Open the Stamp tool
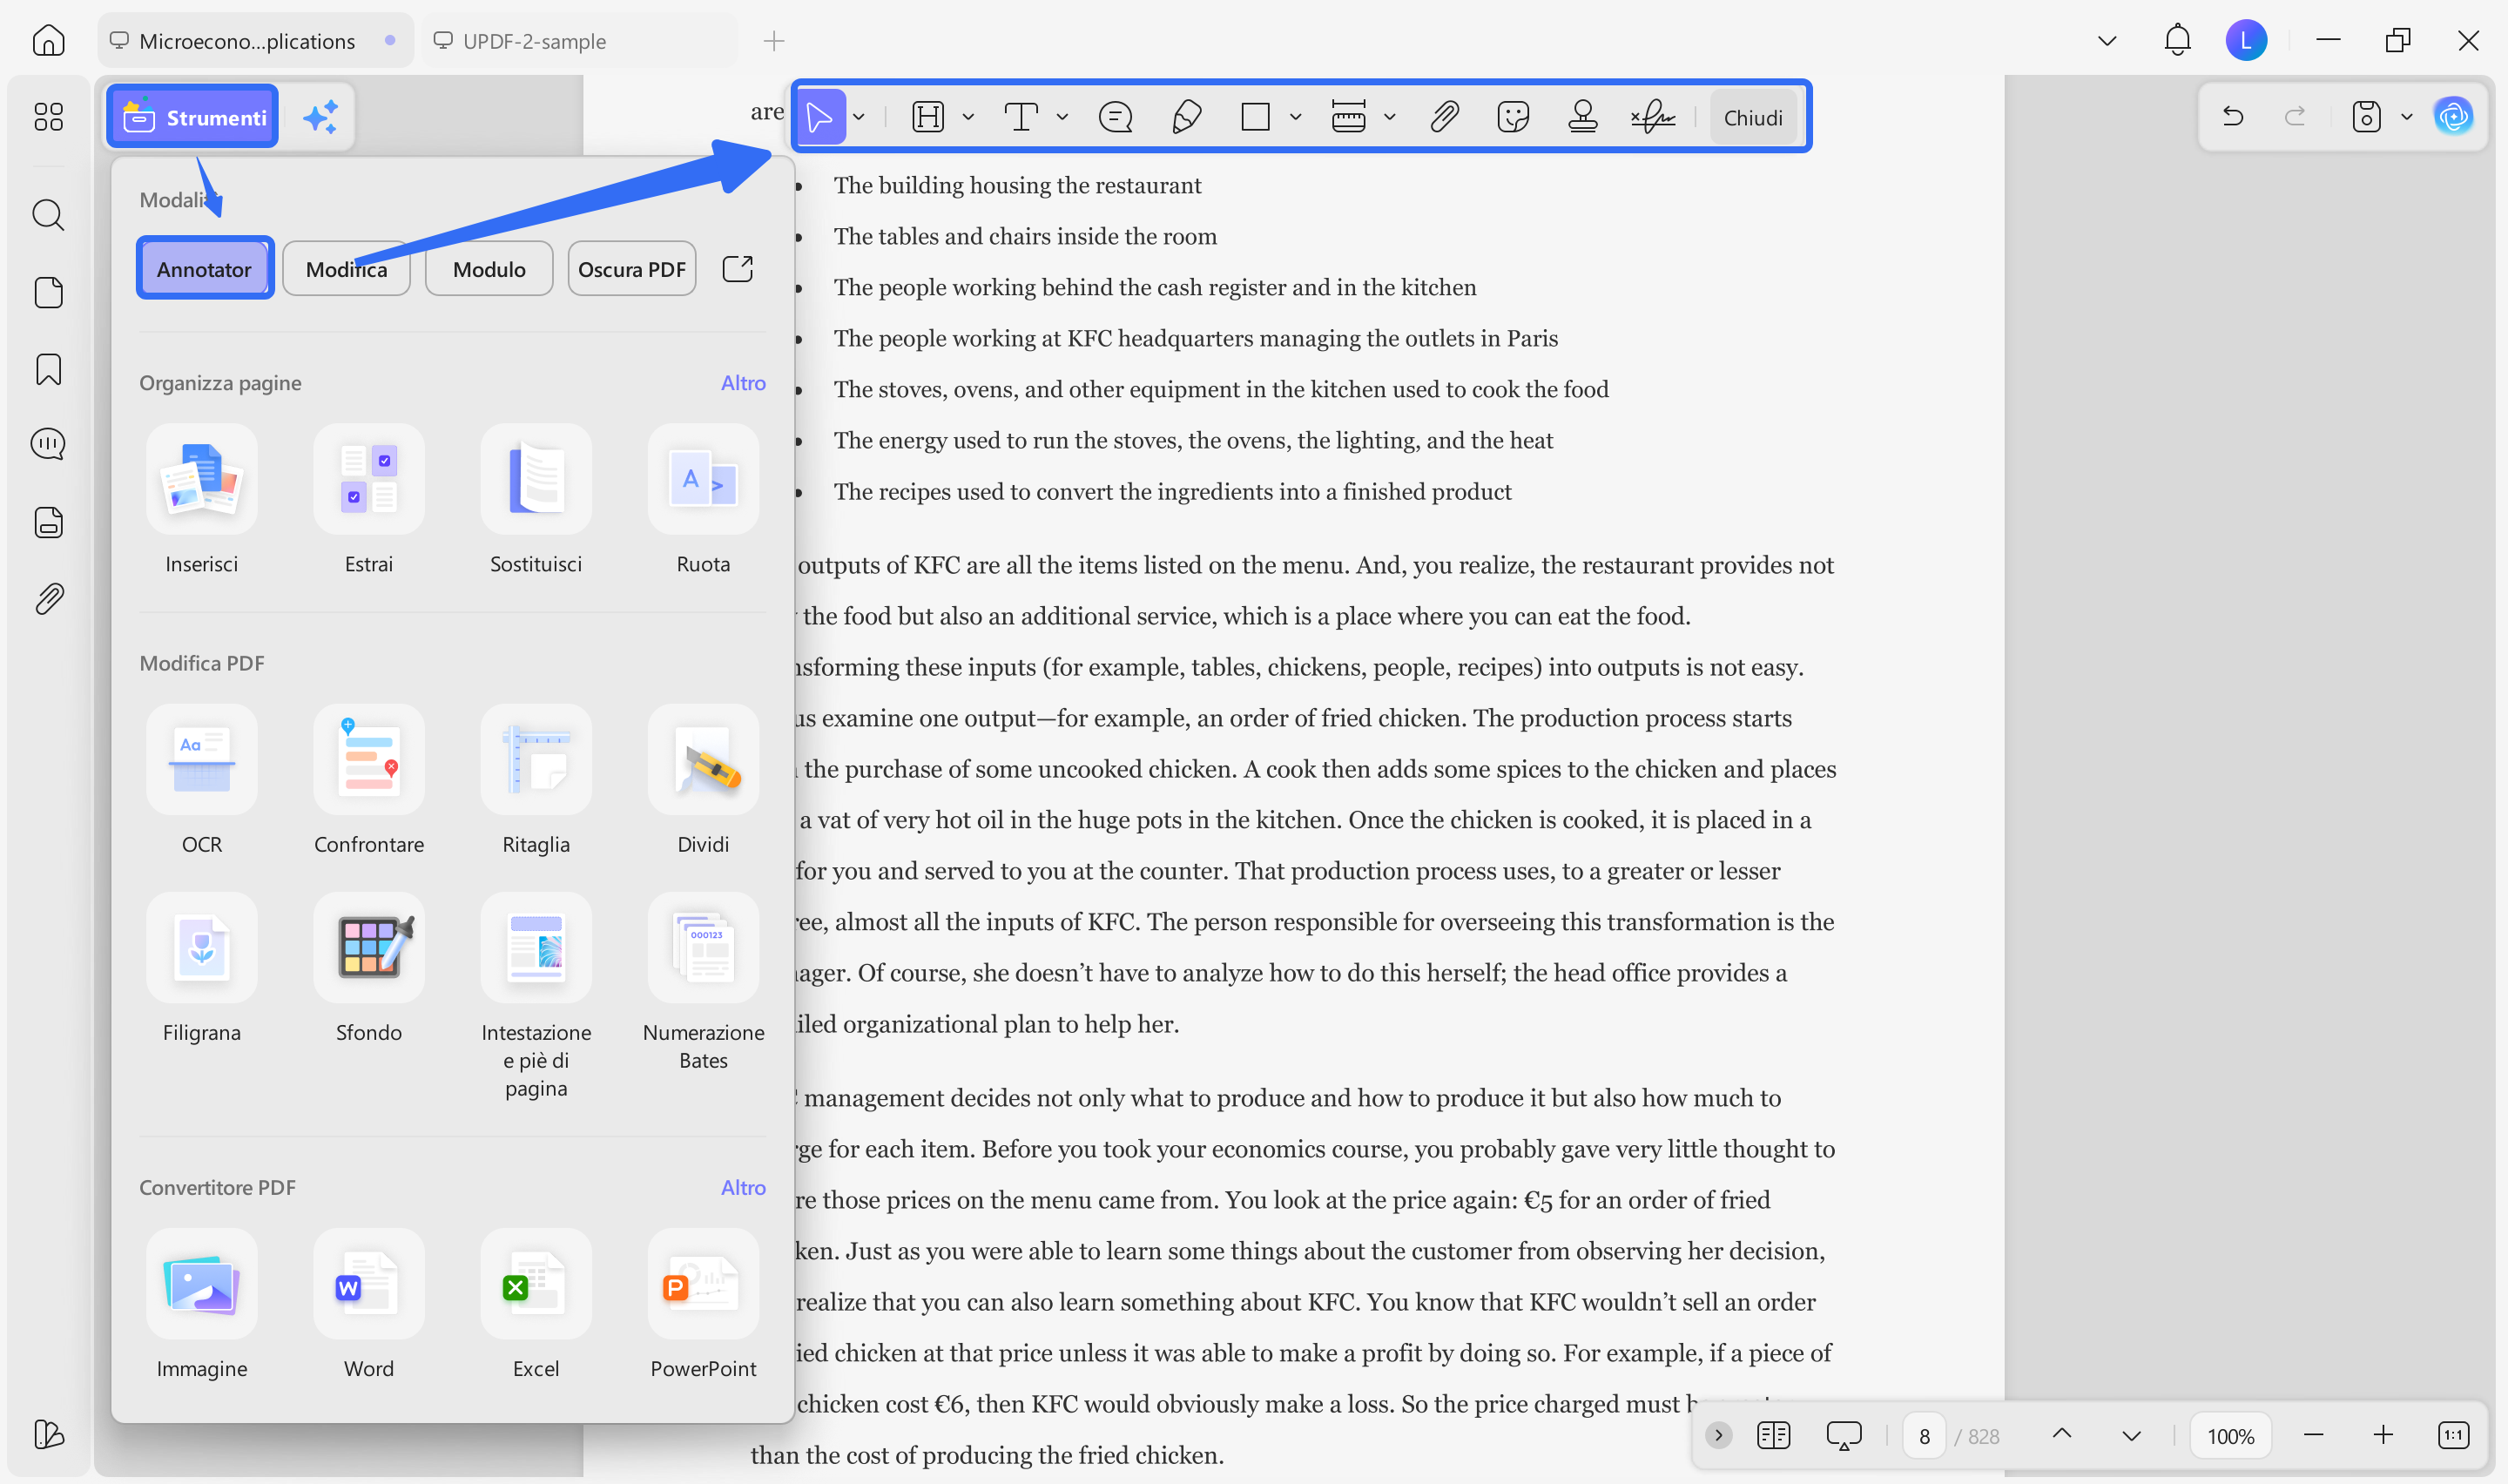 tap(1582, 117)
